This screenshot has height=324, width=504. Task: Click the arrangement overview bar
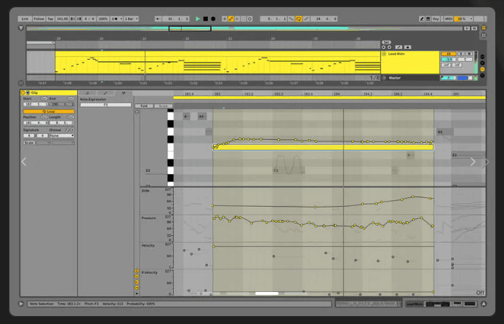244,28
